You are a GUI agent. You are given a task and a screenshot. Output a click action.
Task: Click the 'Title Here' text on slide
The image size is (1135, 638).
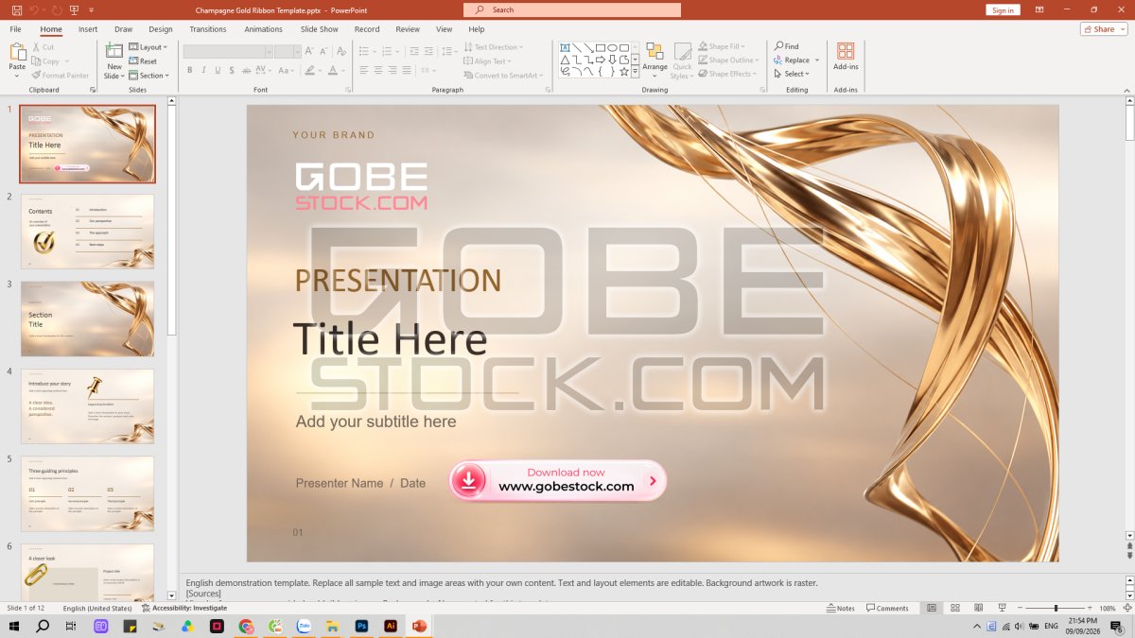[390, 339]
